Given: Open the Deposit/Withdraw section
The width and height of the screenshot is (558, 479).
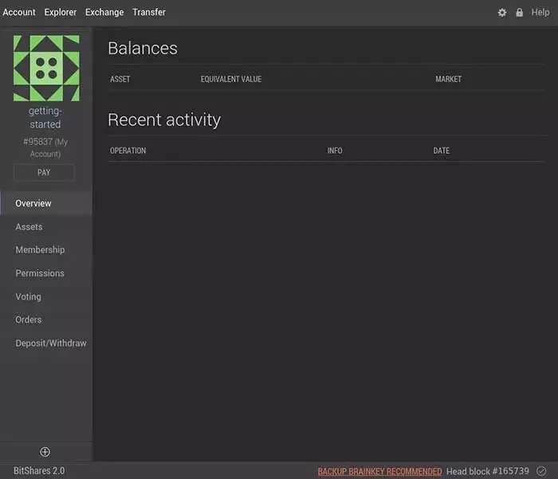Looking at the screenshot, I should point(51,344).
